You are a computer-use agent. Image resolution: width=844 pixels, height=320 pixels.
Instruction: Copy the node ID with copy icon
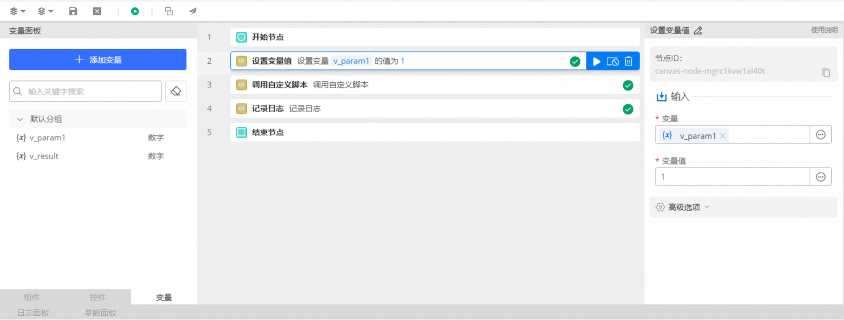pyautogui.click(x=826, y=72)
